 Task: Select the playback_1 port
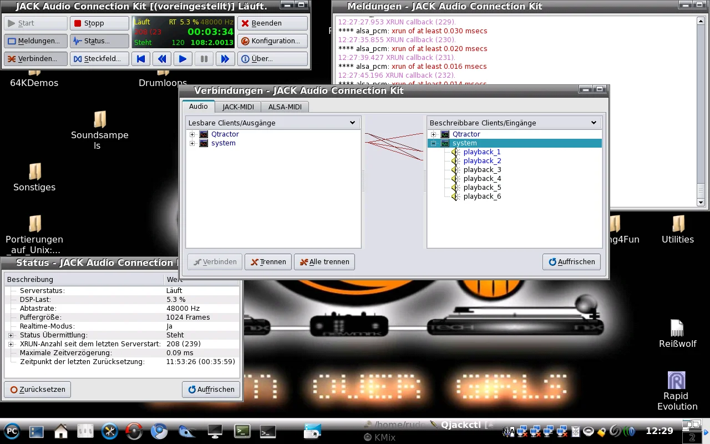tap(482, 152)
